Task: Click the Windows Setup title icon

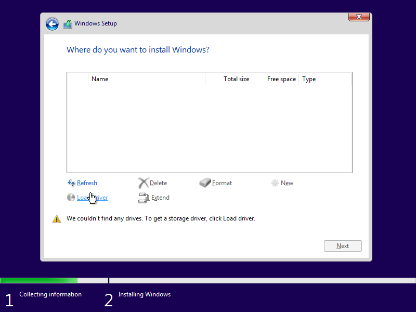Action: point(68,24)
